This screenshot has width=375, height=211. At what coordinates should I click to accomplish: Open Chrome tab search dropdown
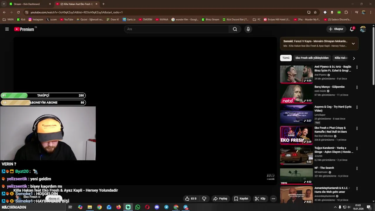(4, 4)
